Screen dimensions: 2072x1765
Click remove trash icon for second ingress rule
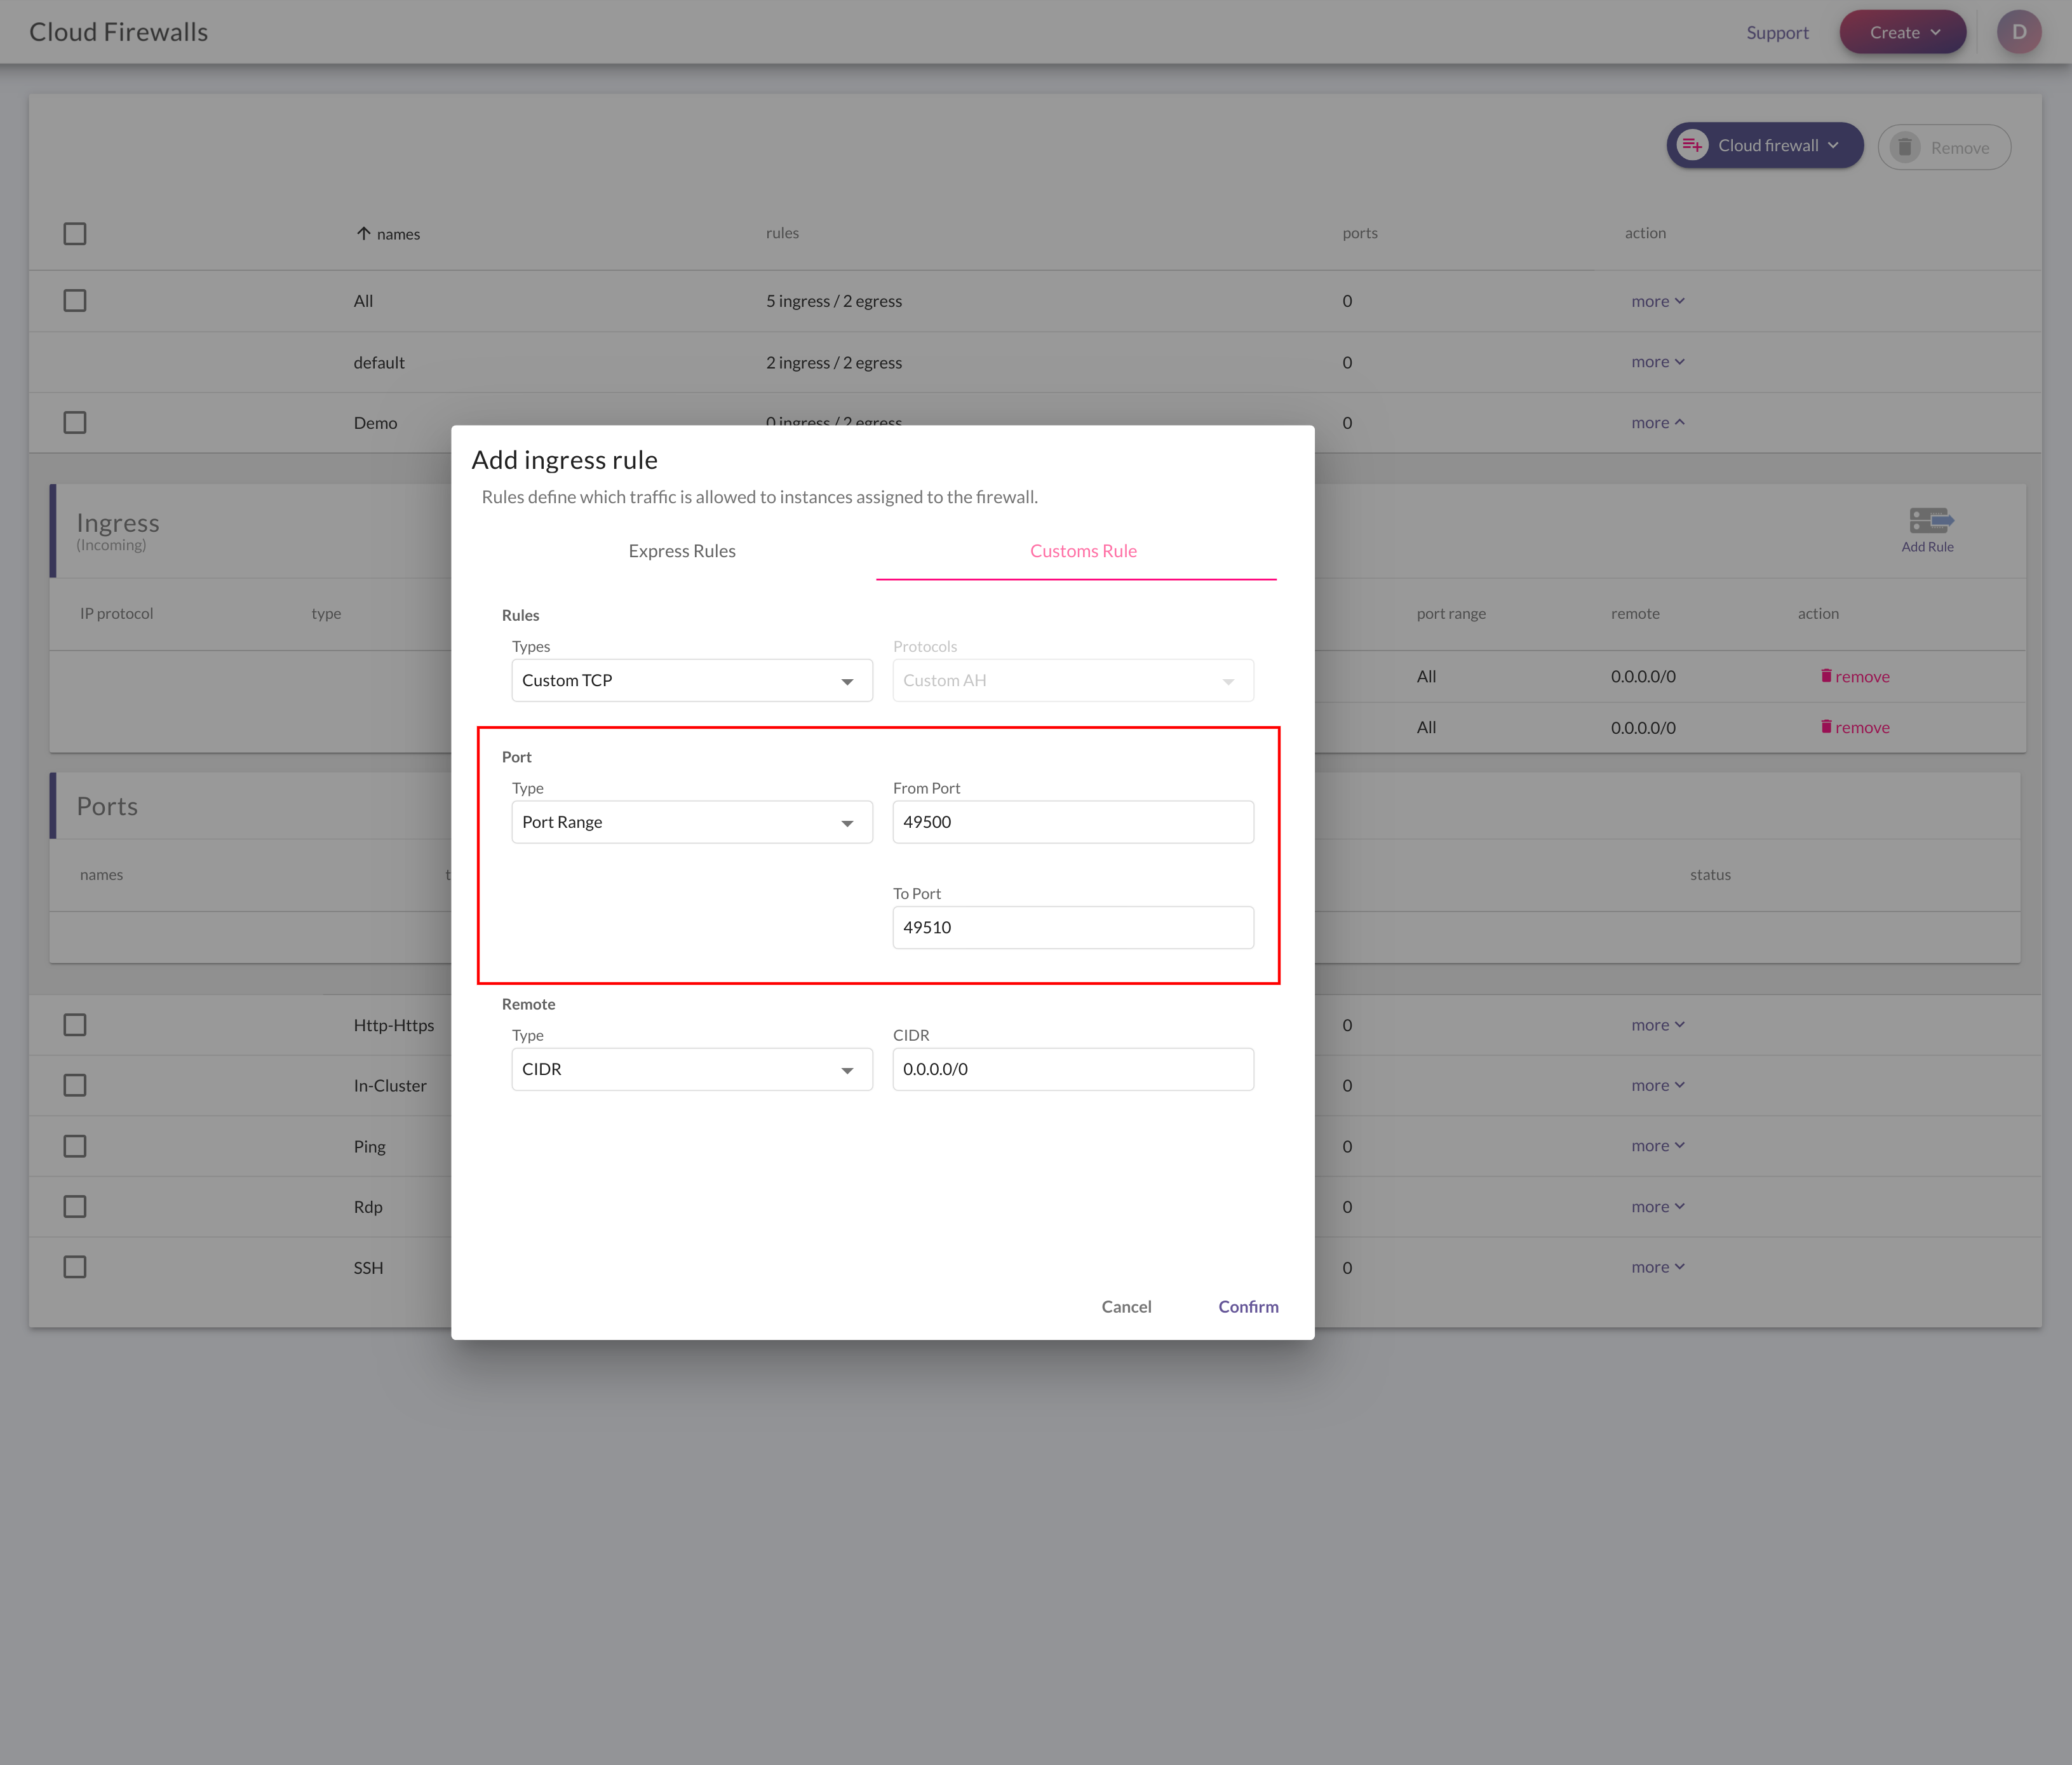click(1826, 727)
